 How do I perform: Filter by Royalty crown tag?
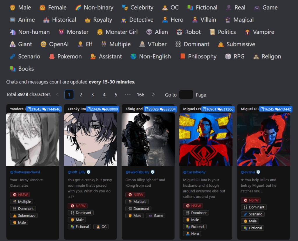pos(98,20)
